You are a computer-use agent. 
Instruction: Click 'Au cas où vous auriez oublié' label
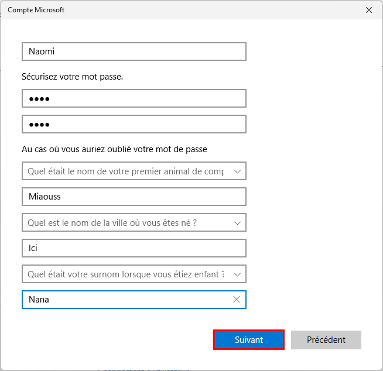click(x=114, y=149)
